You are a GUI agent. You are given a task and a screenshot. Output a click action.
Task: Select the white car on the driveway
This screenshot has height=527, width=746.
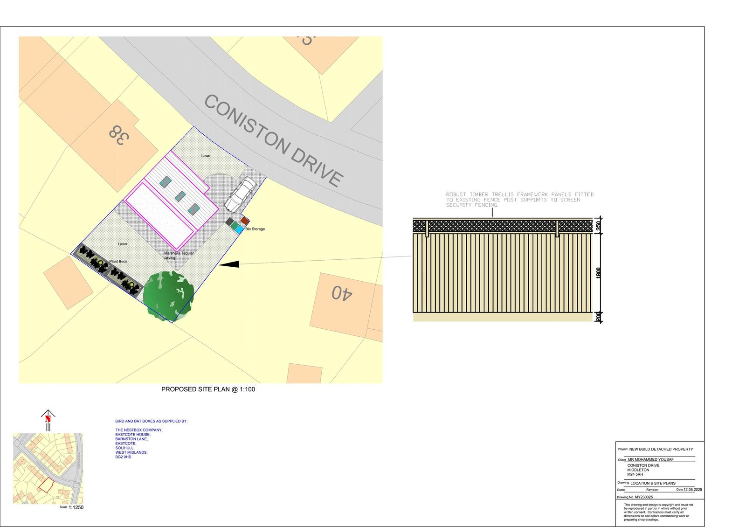240,194
